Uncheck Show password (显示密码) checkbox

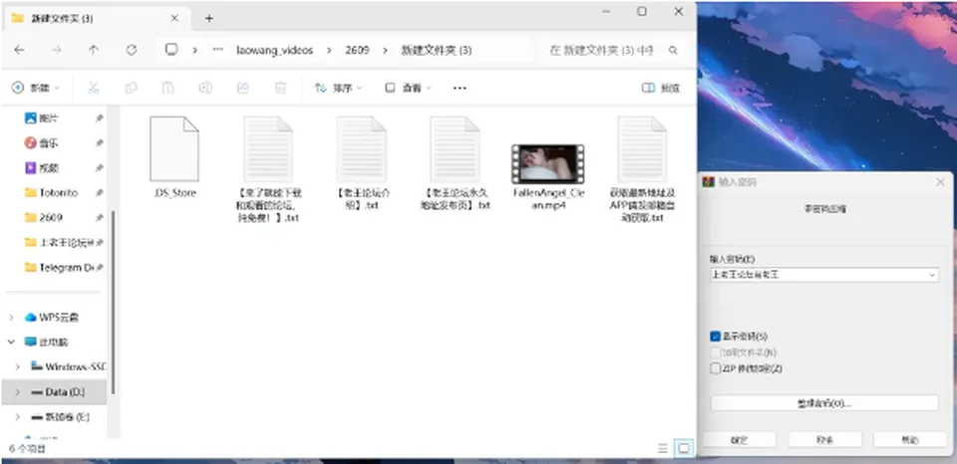tap(716, 337)
